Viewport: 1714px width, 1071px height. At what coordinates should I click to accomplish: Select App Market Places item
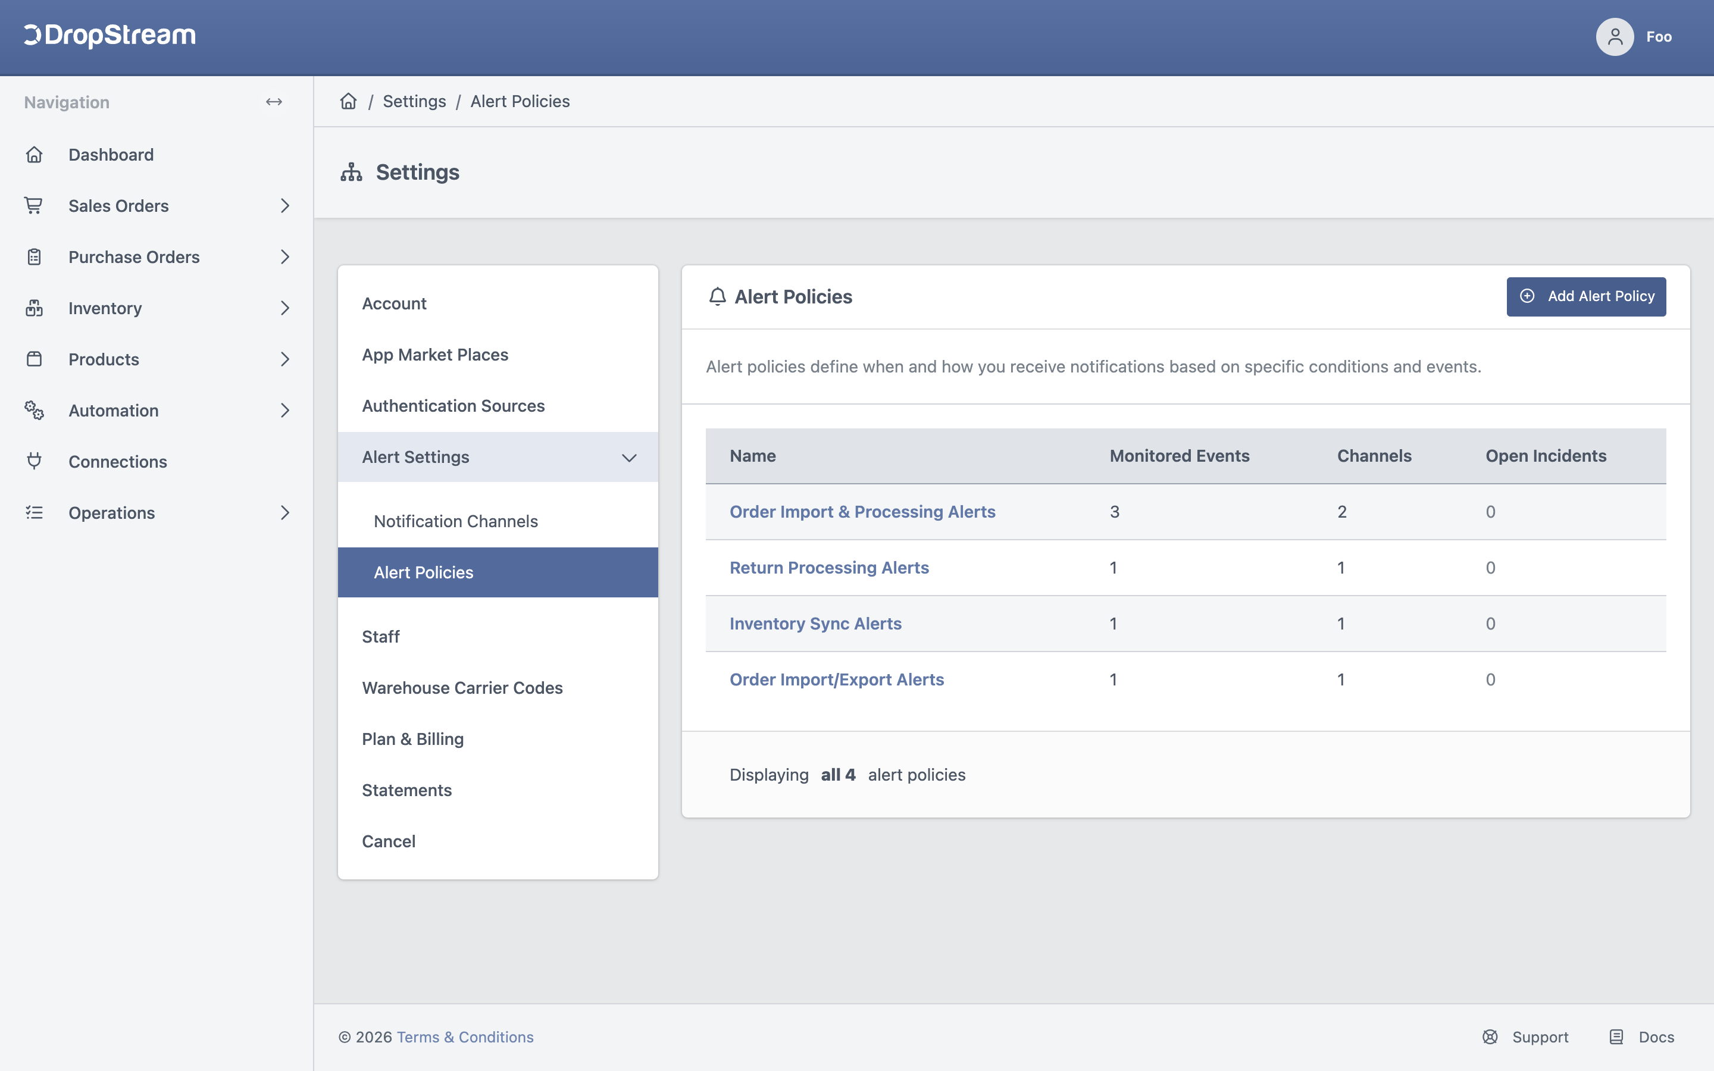(498, 354)
